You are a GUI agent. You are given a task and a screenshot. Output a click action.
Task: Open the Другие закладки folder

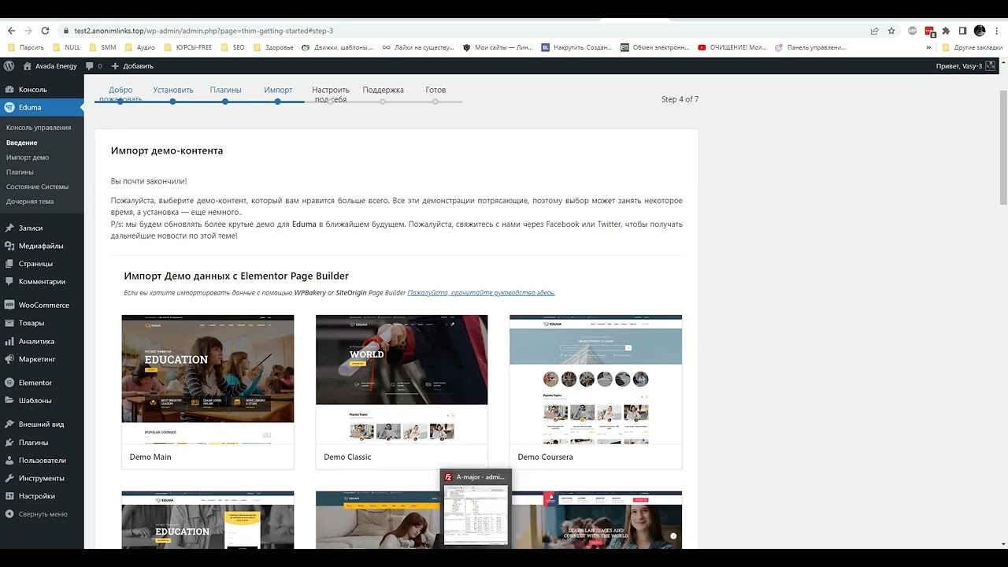pos(972,47)
